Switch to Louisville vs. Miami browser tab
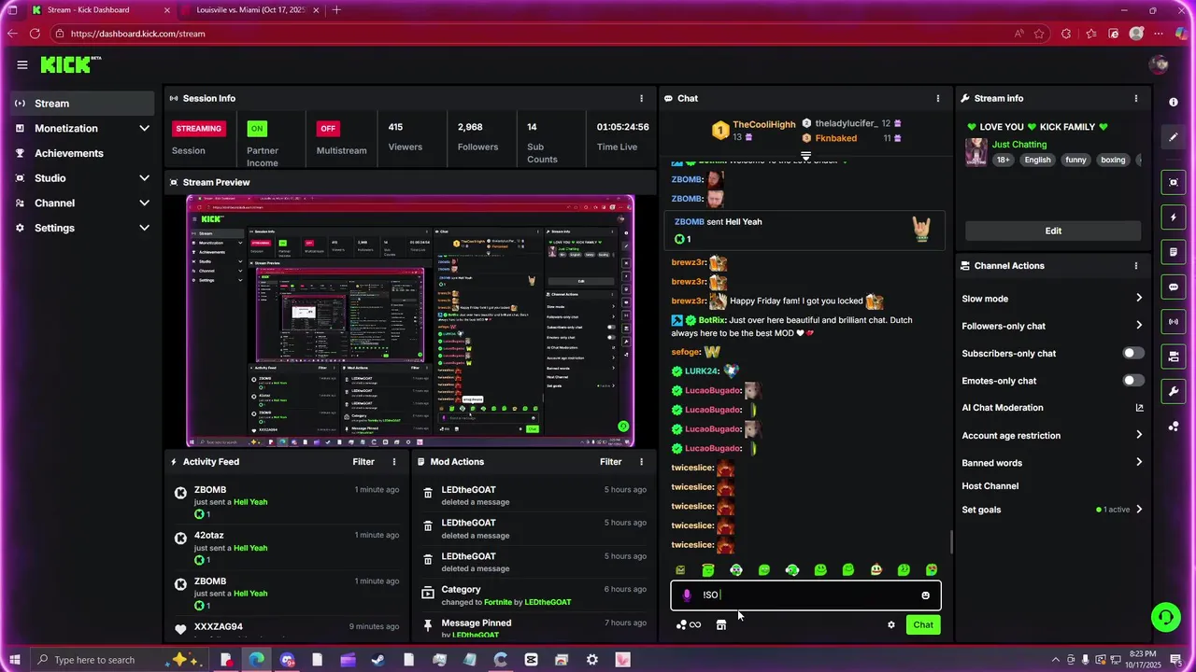This screenshot has width=1196, height=672. [x=252, y=10]
